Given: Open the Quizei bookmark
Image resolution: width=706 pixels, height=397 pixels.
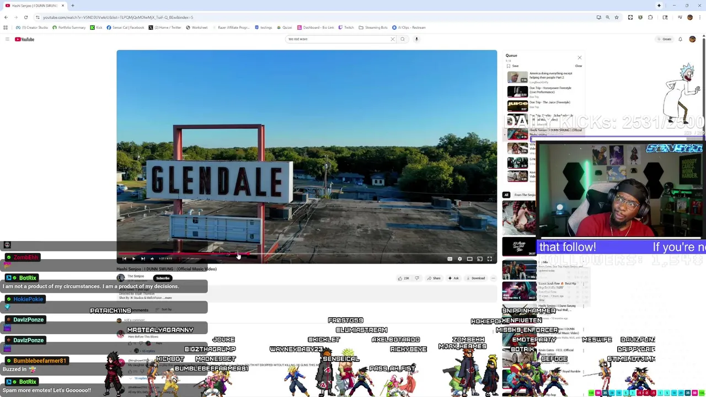Looking at the screenshot, I should click(285, 28).
